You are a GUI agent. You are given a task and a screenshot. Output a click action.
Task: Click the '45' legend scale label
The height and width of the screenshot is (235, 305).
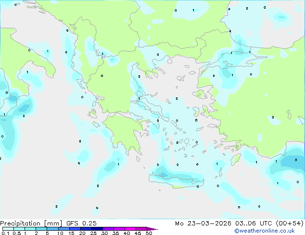[x=138, y=233]
